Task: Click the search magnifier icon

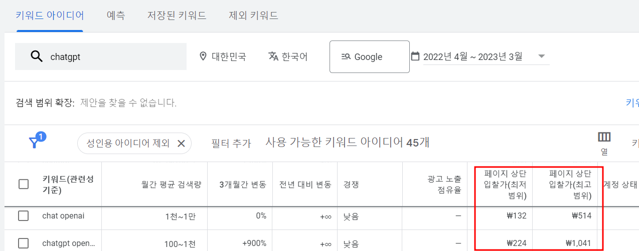Action: click(x=37, y=56)
